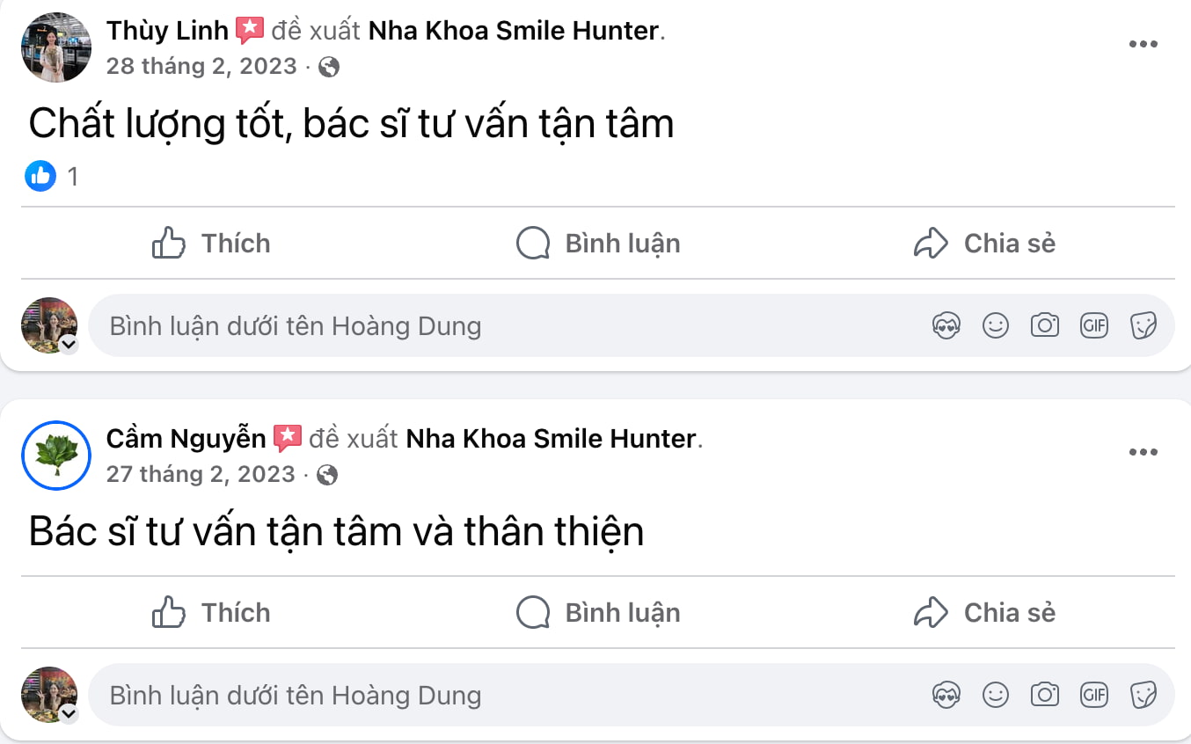Like Cầm Nguyễn's recommendation with Thích

[211, 613]
